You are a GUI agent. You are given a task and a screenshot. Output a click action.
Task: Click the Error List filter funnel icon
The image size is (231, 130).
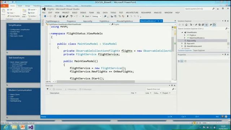coord(47,89)
